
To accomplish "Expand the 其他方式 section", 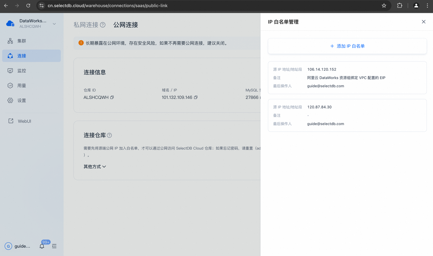I will (95, 166).
